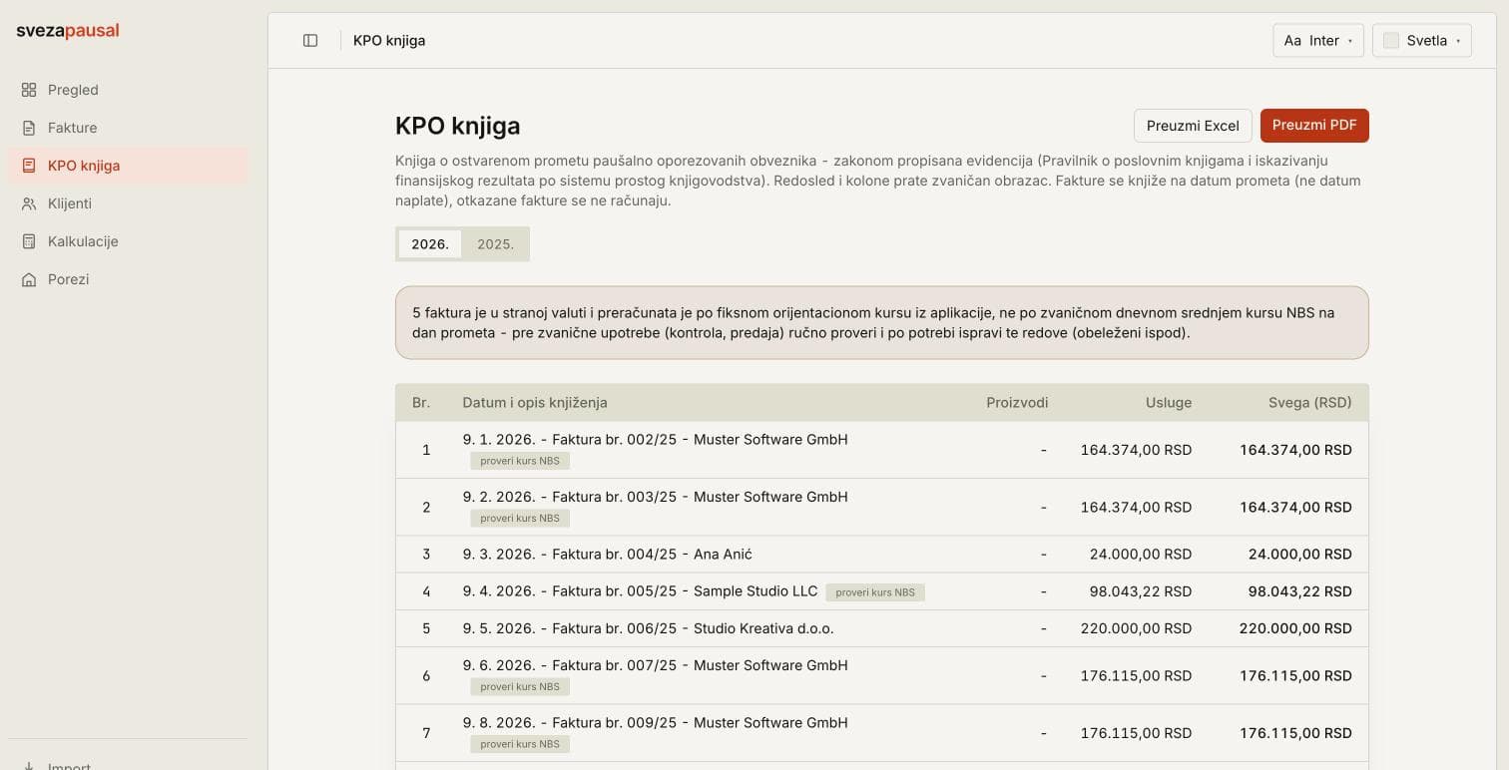Click "proveri kurs NBS" tag beside Sample Studio LLC
1509x770 pixels.
875,592
